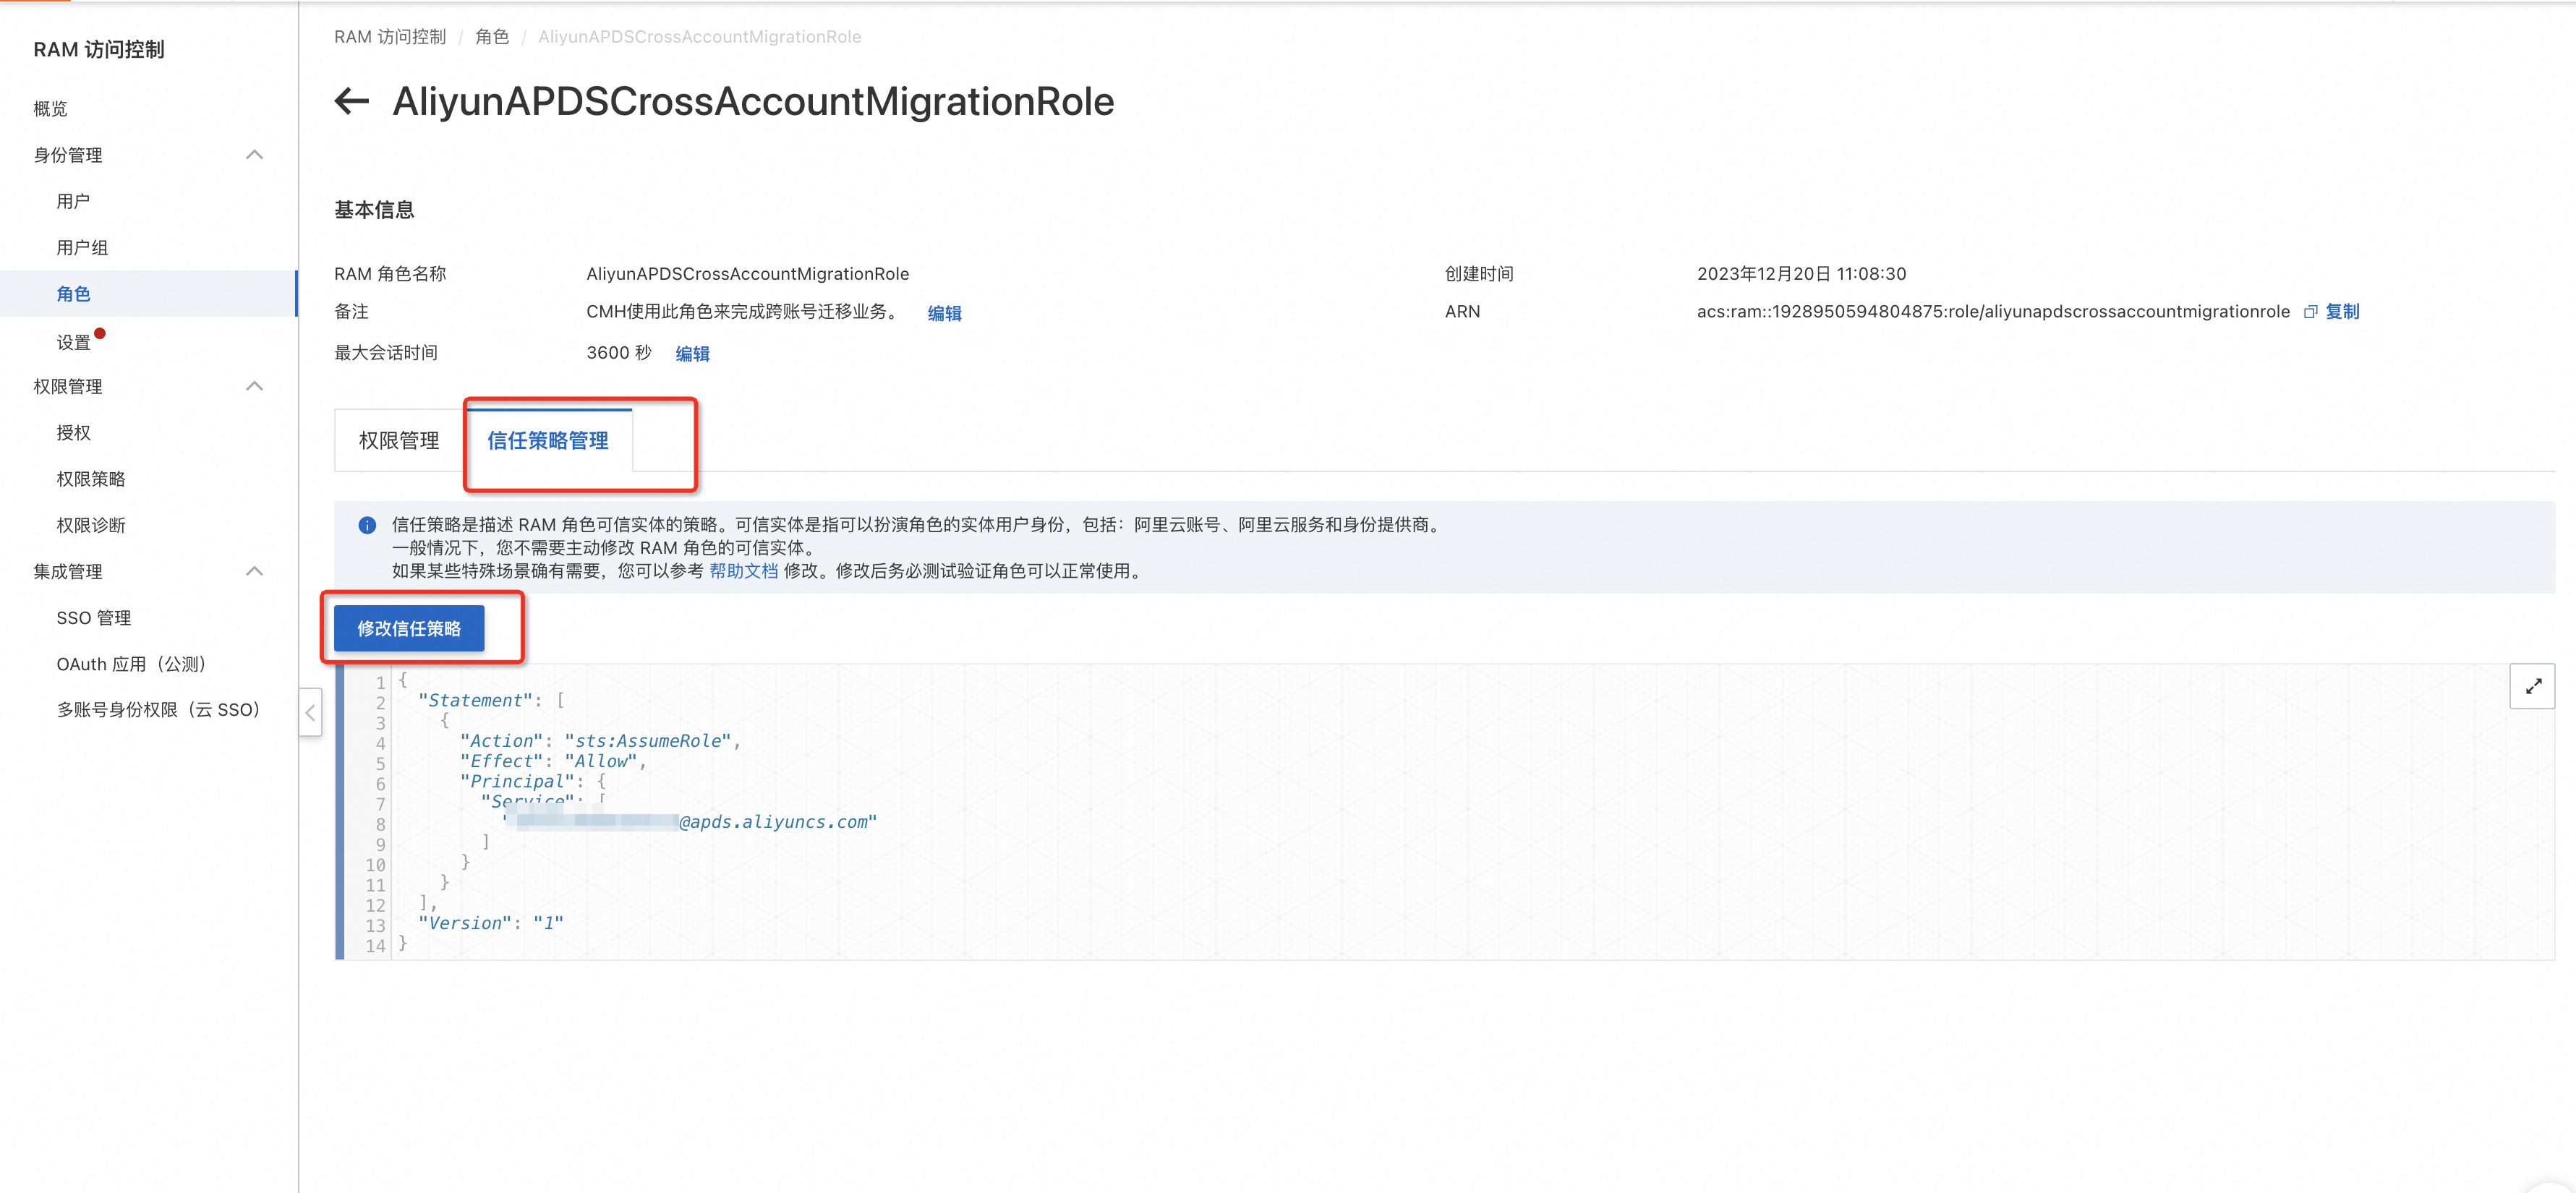The image size is (2576, 1193).
Task: Collapse the left sidebar with the handle arrow
Action: click(x=310, y=712)
